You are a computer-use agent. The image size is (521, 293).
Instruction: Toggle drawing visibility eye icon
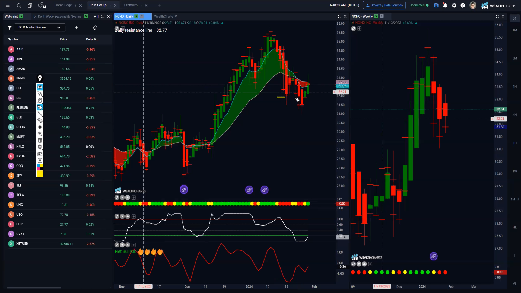point(40,87)
